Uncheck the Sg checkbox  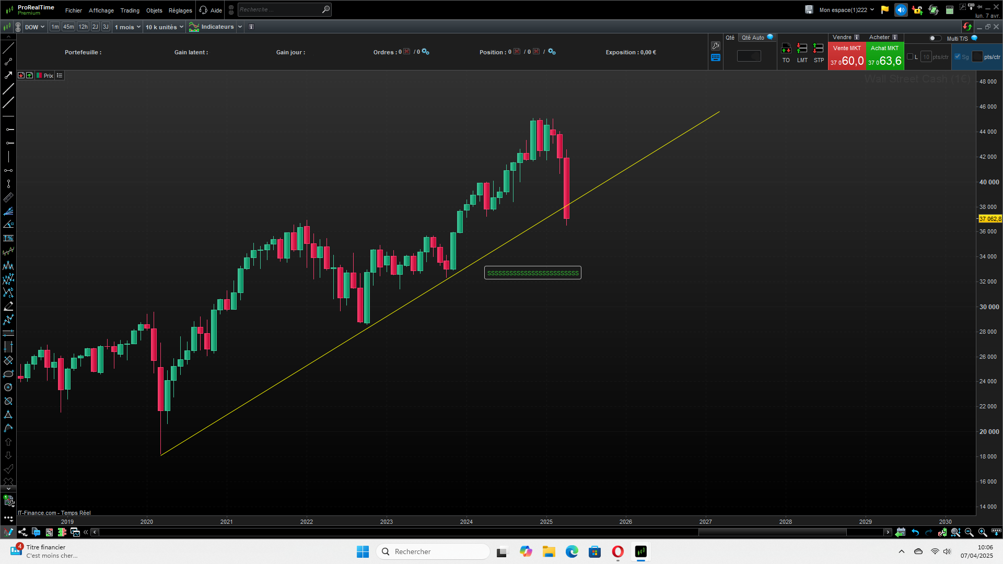(x=958, y=57)
